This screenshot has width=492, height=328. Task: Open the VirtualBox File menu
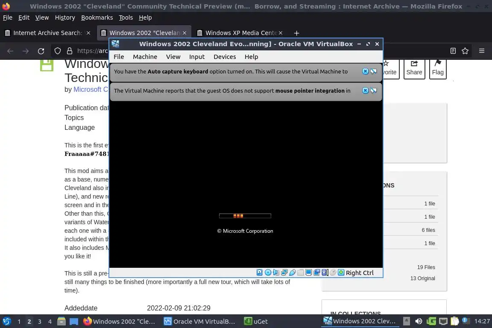119,57
